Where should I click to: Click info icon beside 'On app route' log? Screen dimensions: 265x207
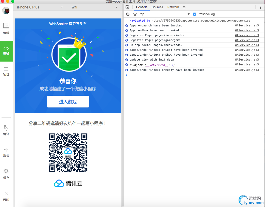pyautogui.click(x=127, y=45)
